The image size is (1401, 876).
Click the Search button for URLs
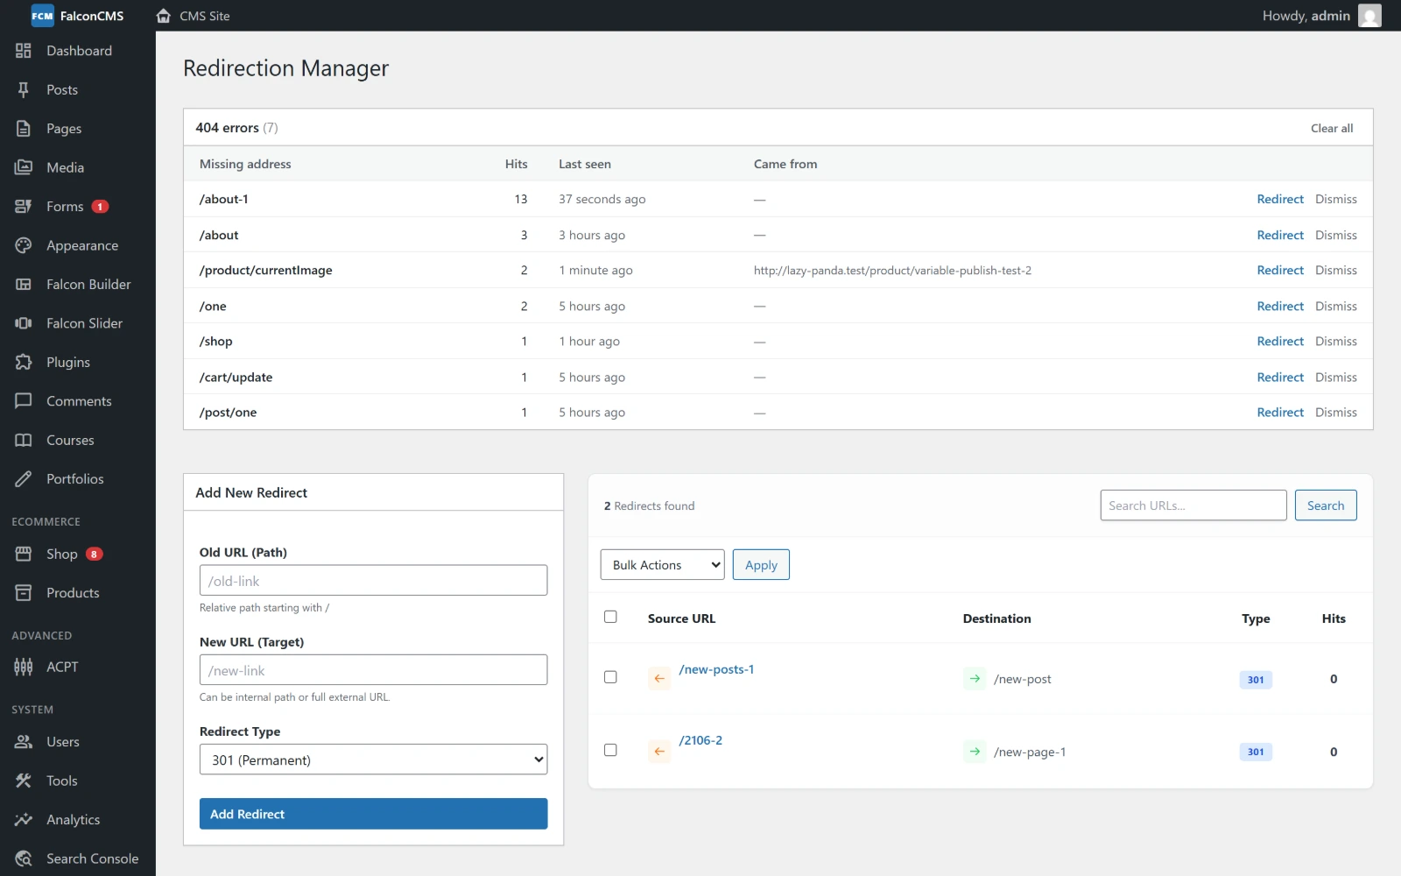coord(1326,505)
